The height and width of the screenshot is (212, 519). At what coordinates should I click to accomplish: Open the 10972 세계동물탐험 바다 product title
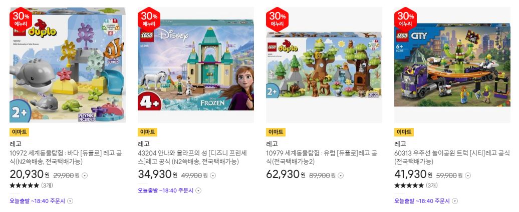[66, 157]
